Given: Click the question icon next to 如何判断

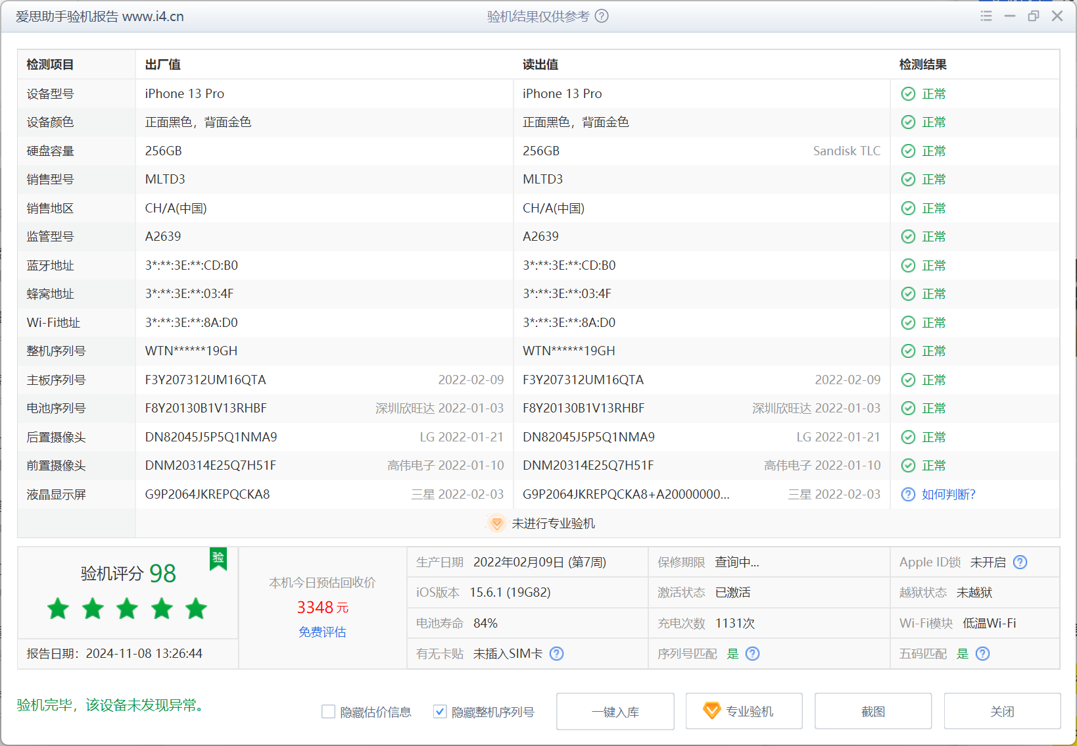Looking at the screenshot, I should [x=908, y=495].
